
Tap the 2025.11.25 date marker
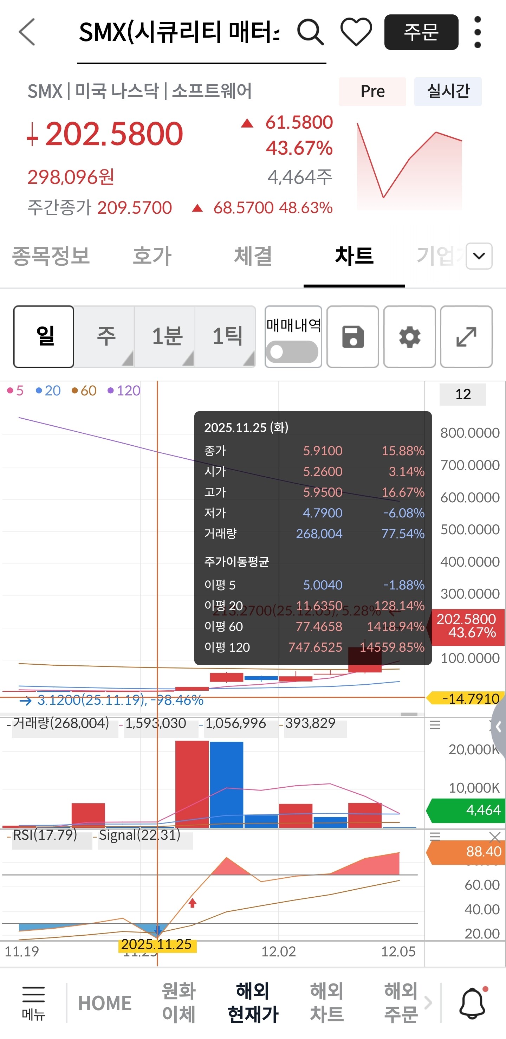[x=156, y=944]
